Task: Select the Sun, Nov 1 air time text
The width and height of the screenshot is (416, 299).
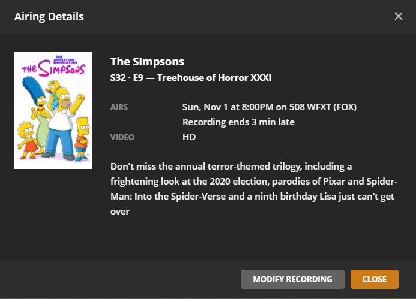Action: (x=270, y=108)
